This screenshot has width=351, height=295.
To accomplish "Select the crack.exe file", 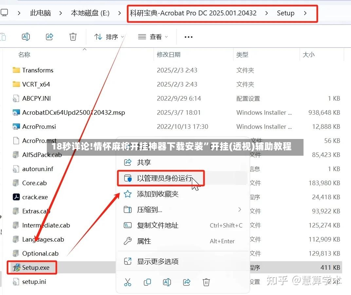I will coord(35,197).
